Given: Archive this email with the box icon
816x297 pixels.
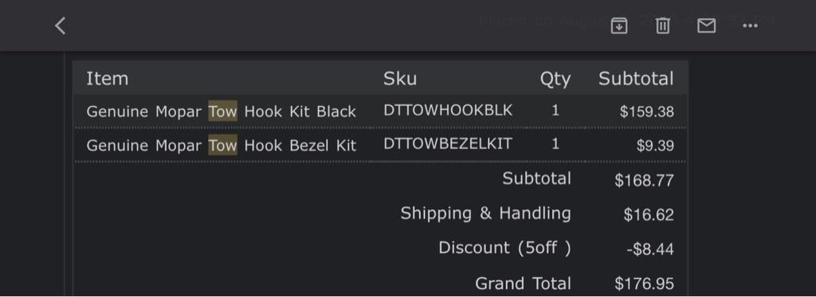Looking at the screenshot, I should (618, 25).
